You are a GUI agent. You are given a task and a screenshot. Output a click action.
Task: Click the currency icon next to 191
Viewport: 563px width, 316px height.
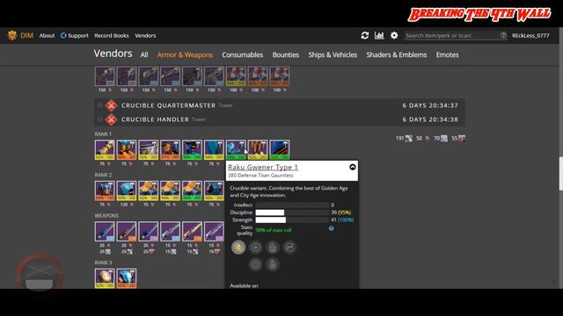[408, 139]
